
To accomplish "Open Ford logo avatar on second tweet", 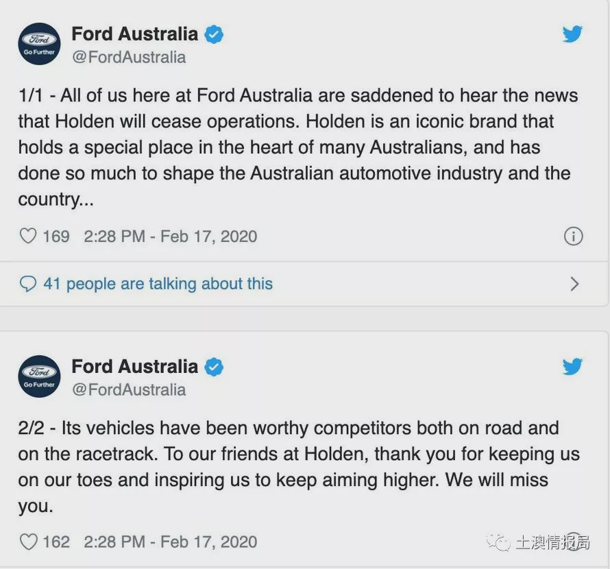I will tap(39, 376).
